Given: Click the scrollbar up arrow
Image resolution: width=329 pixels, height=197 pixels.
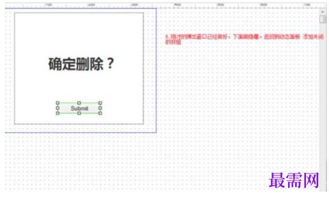Looking at the screenshot, I should (x=323, y=12).
